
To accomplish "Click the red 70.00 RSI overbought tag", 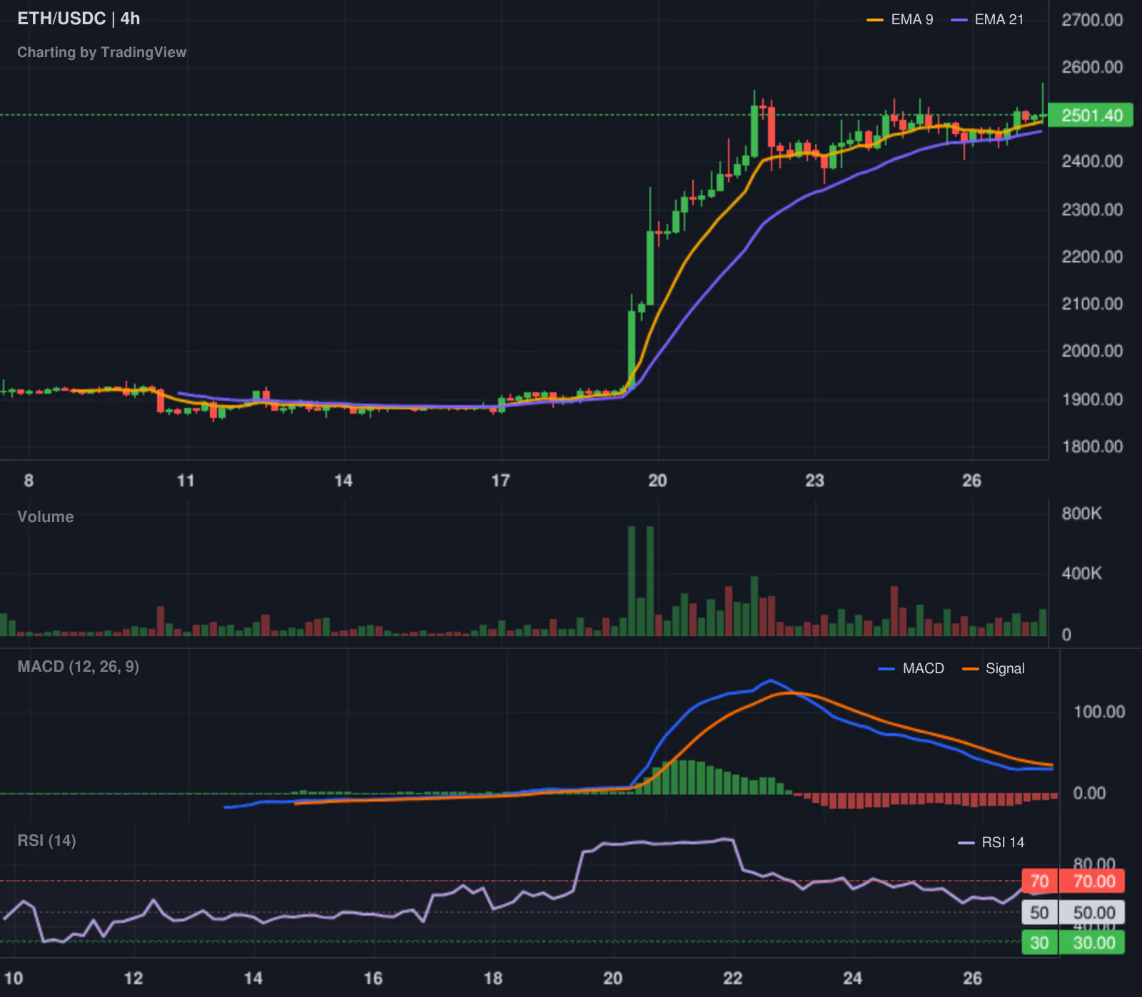I will tap(1091, 881).
